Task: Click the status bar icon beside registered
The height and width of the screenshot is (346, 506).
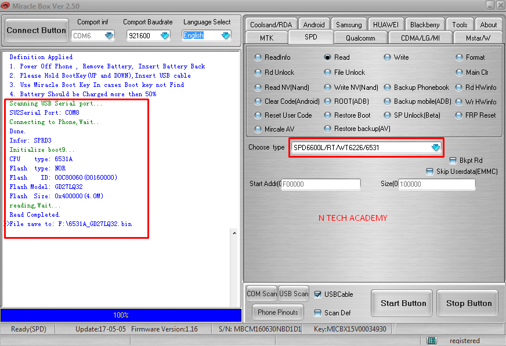Action: coord(432,341)
